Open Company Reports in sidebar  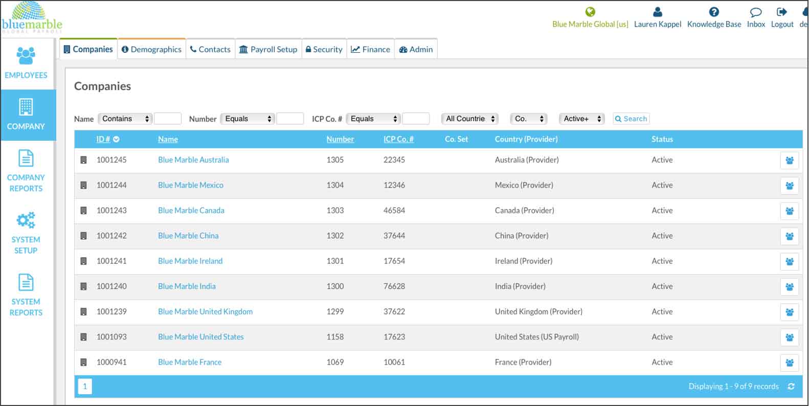pyautogui.click(x=26, y=171)
